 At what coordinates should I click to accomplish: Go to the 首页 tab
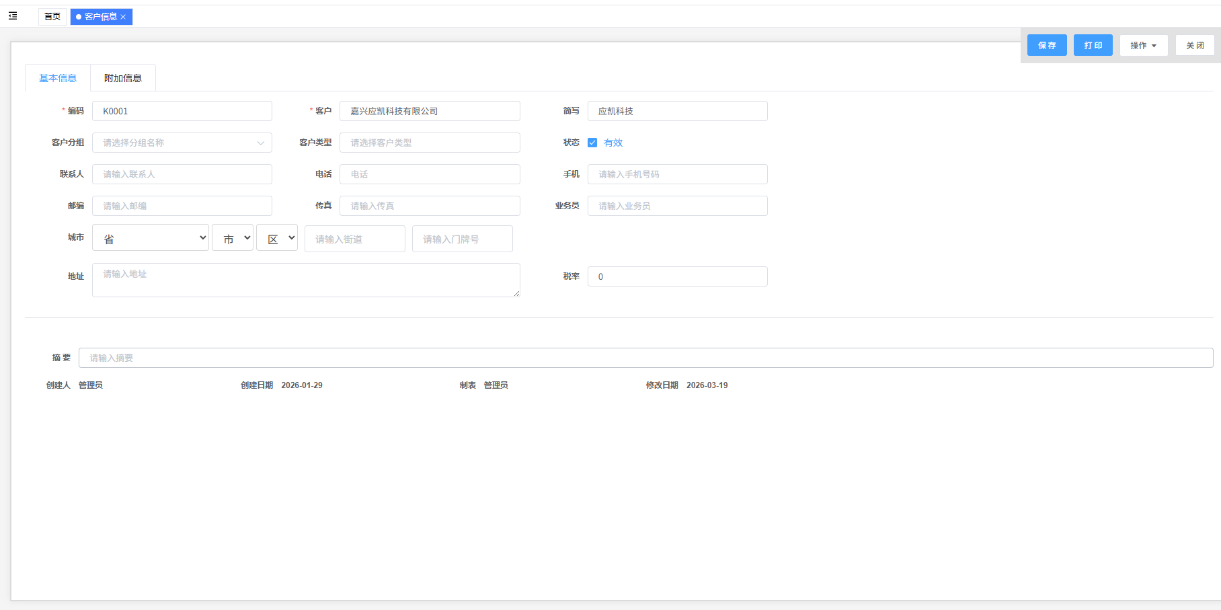click(x=52, y=17)
